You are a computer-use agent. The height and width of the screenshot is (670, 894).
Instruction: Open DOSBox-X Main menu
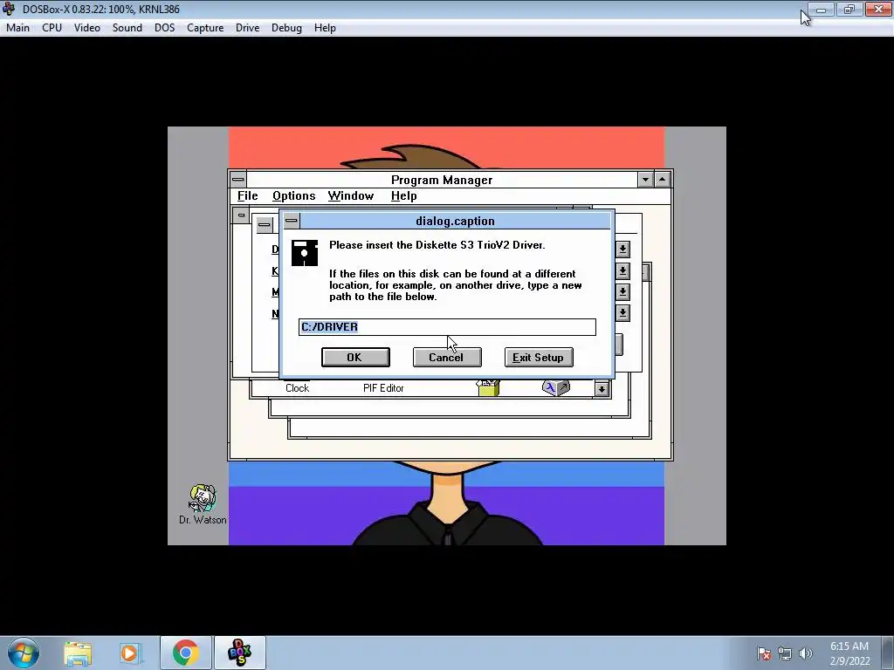(17, 28)
